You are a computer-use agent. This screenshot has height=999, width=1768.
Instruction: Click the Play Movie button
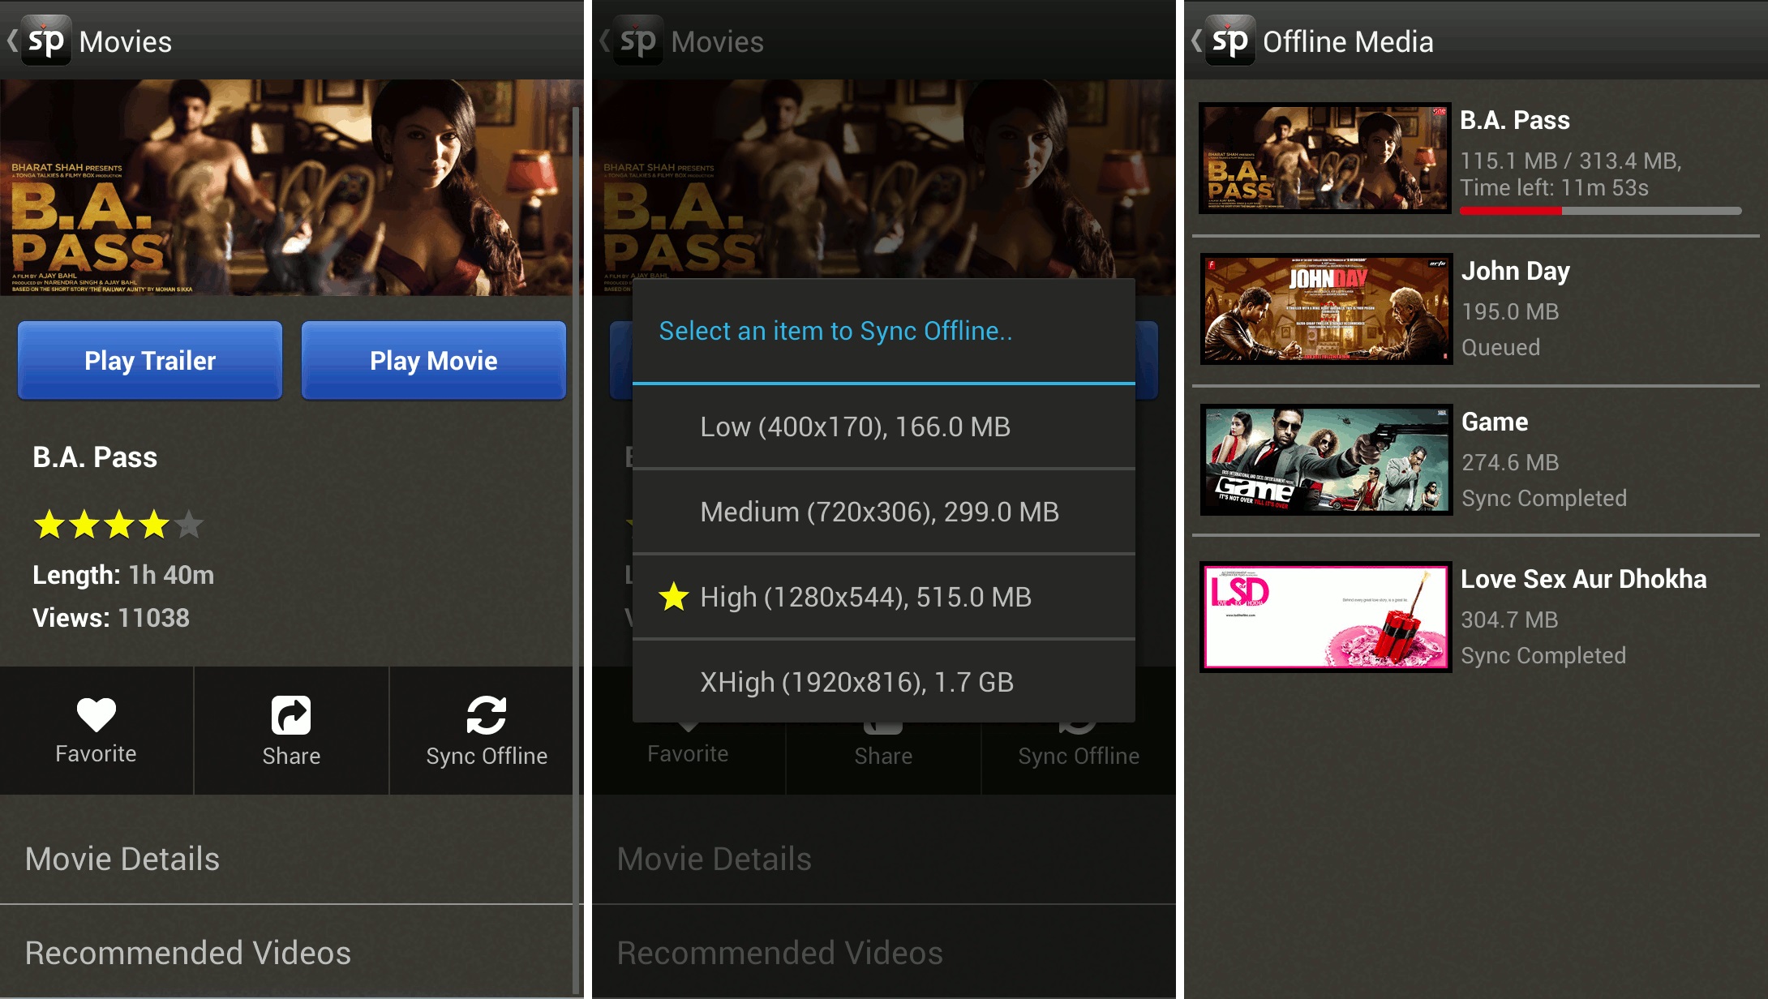(x=434, y=360)
